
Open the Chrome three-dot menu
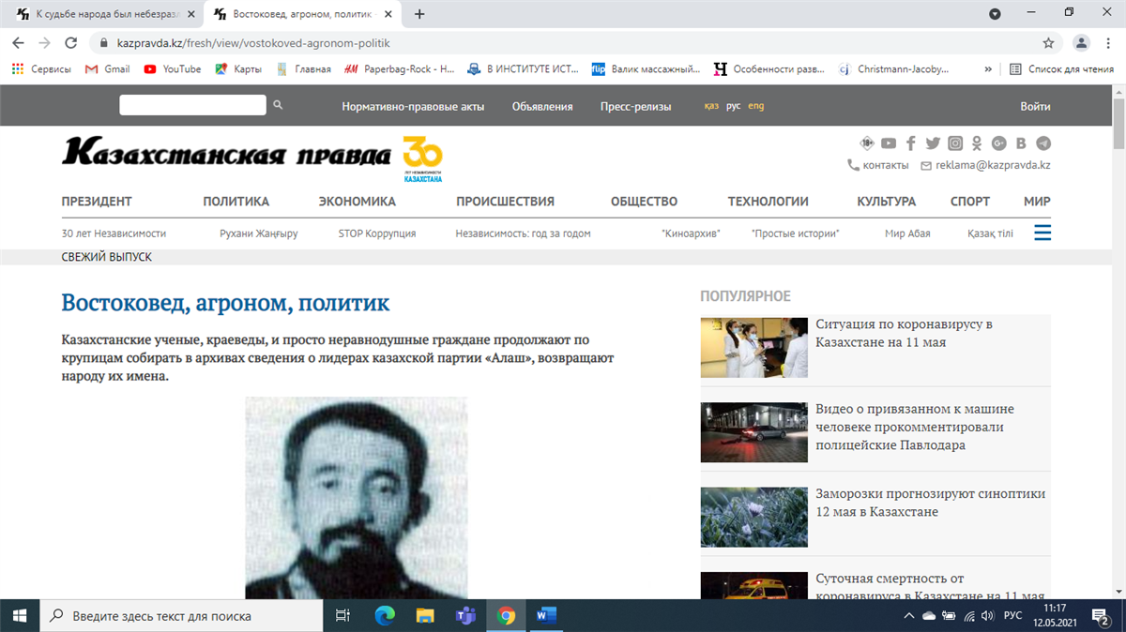tap(1108, 43)
